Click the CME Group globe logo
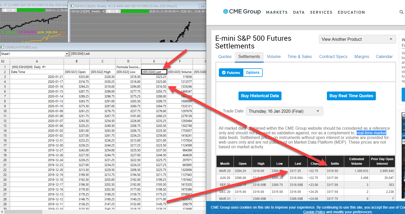 [x=226, y=11]
